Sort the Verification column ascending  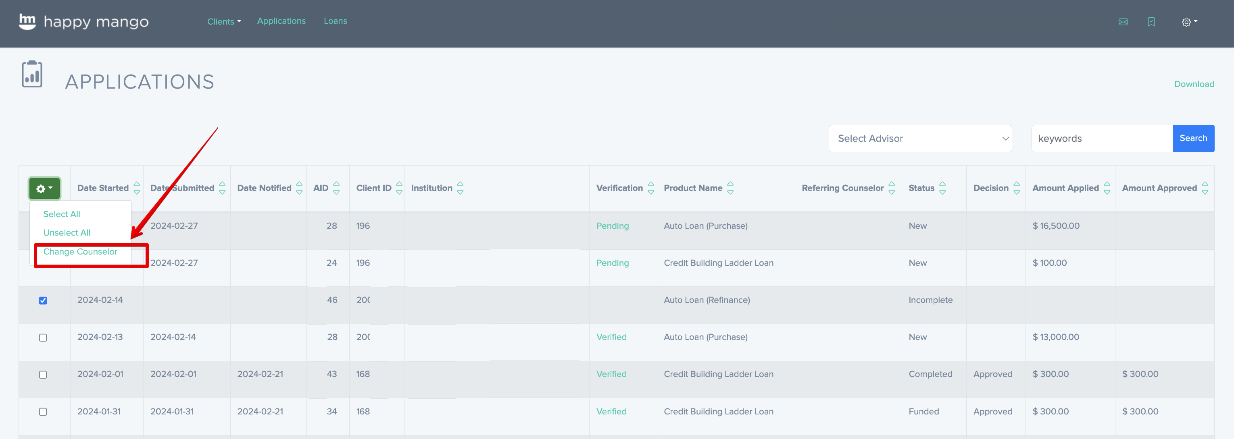(650, 184)
